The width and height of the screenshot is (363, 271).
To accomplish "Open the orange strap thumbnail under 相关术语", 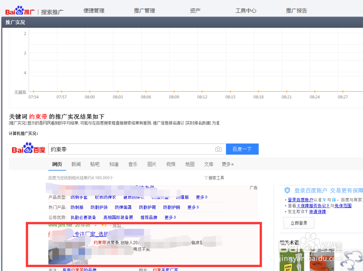I will (x=322, y=260).
